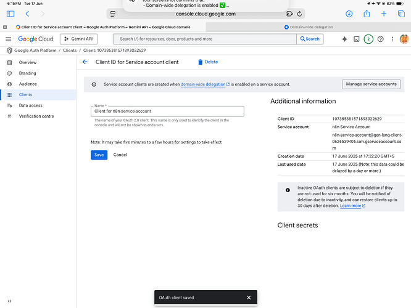Open the notifications badge showing 2
This screenshot has height=308, width=411.
(x=368, y=39)
